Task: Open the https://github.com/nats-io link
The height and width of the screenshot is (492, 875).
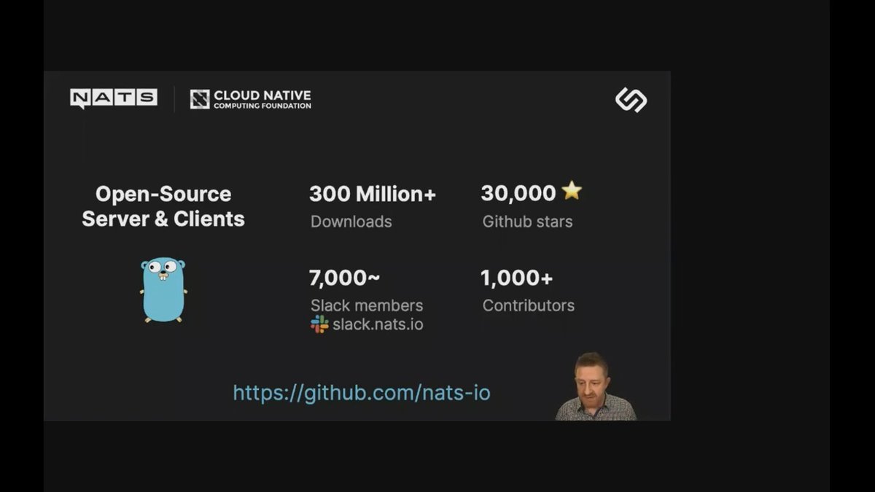Action: point(362,393)
